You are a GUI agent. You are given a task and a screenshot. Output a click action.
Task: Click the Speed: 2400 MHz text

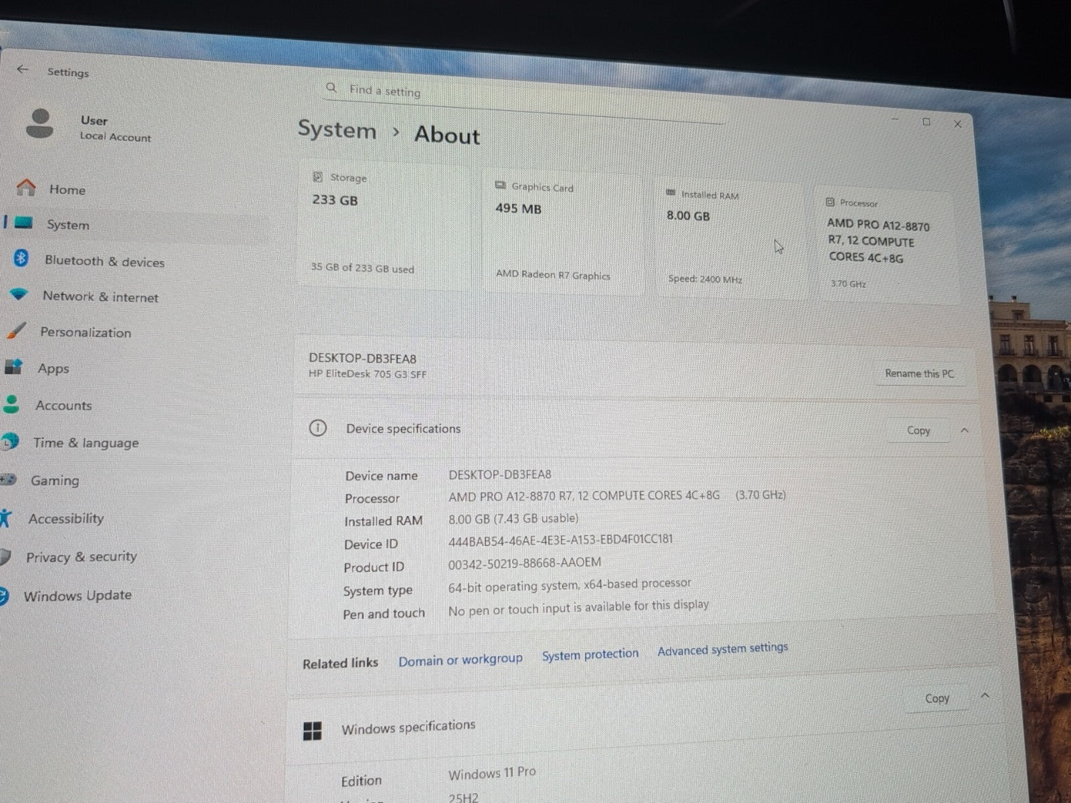[706, 279]
